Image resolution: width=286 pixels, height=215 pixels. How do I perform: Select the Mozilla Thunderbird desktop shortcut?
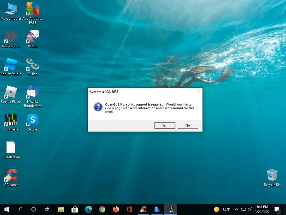click(32, 96)
